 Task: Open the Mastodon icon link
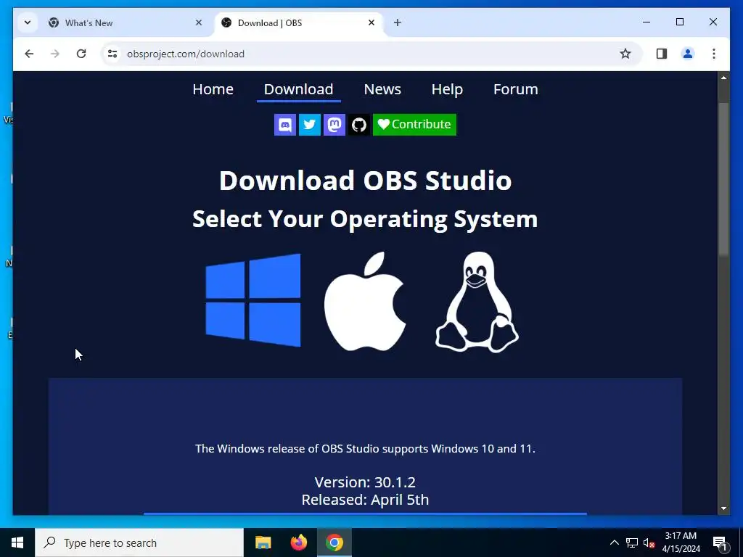(x=334, y=125)
